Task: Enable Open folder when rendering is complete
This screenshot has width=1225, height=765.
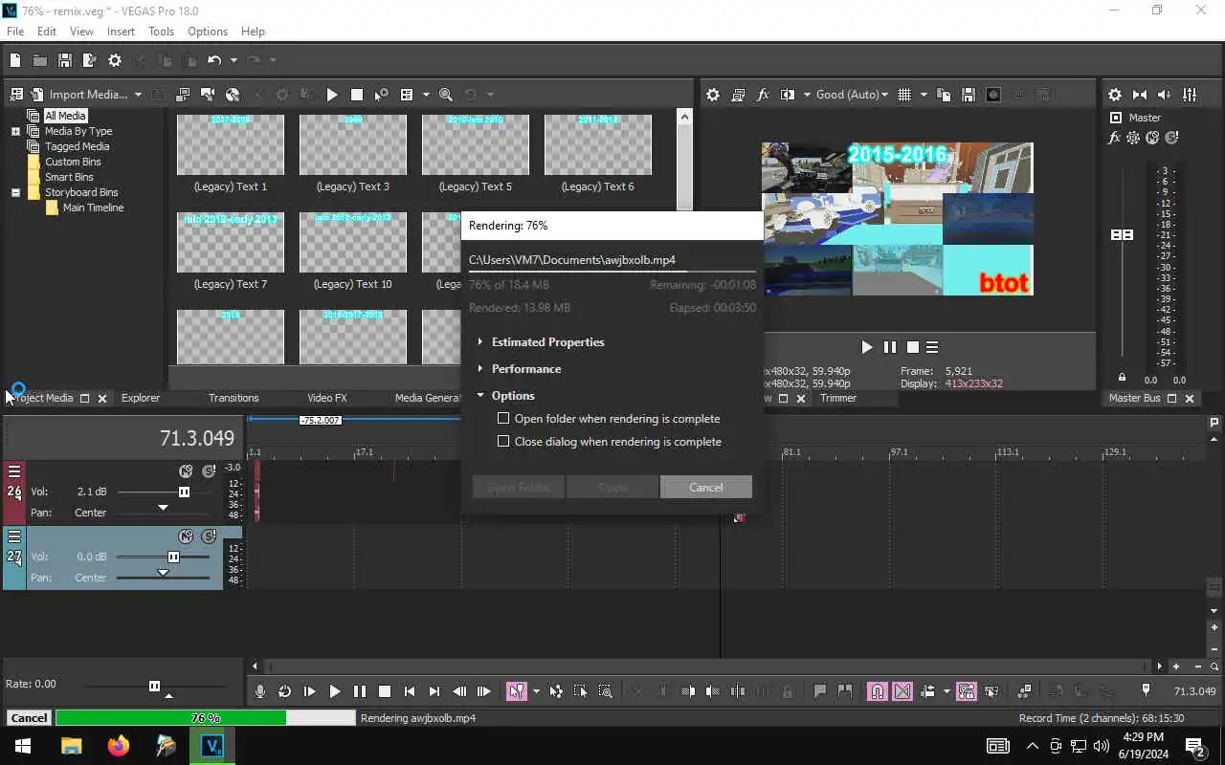Action: click(x=503, y=419)
